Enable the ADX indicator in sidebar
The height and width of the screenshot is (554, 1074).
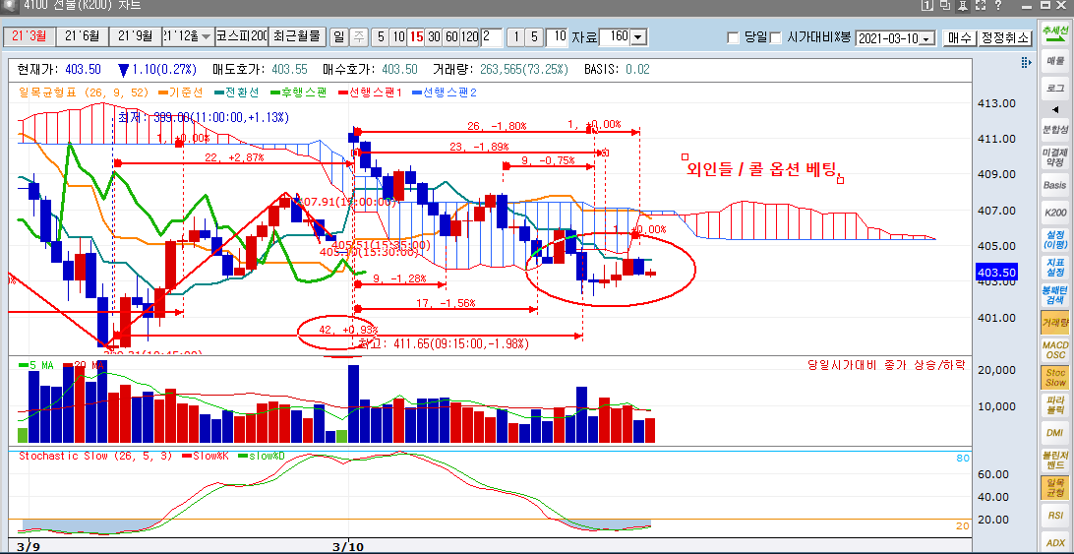pyautogui.click(x=1054, y=541)
